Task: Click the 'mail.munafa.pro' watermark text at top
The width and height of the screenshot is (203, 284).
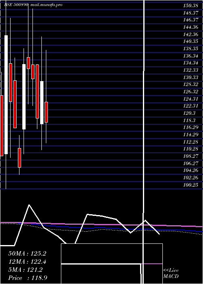Action: [46, 5]
